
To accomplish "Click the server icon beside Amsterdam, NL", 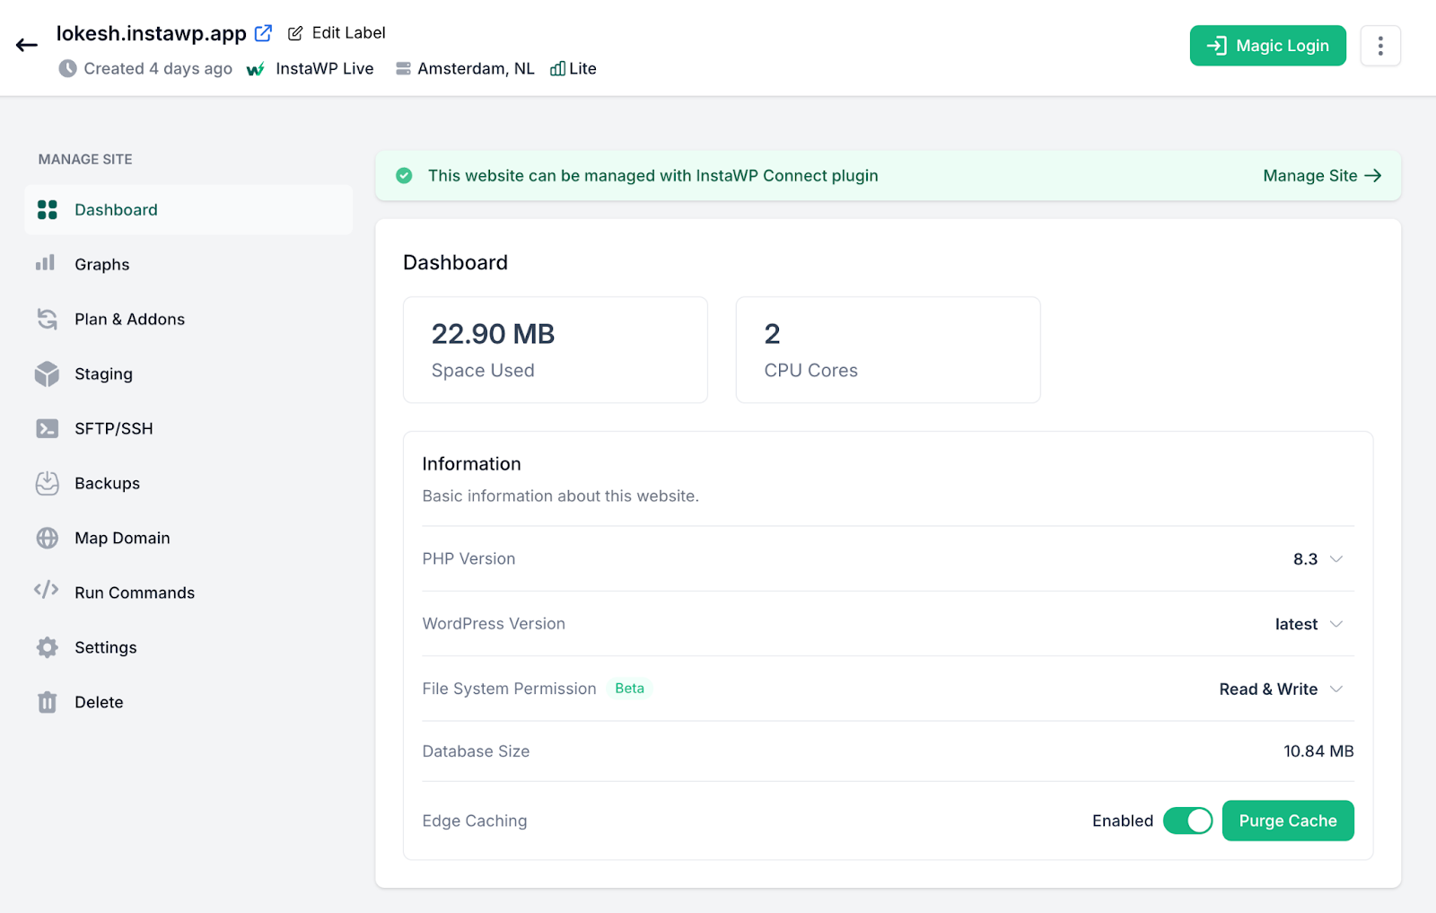I will click(404, 69).
